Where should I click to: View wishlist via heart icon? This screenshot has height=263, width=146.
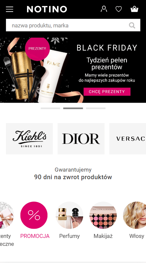pos(119,9)
